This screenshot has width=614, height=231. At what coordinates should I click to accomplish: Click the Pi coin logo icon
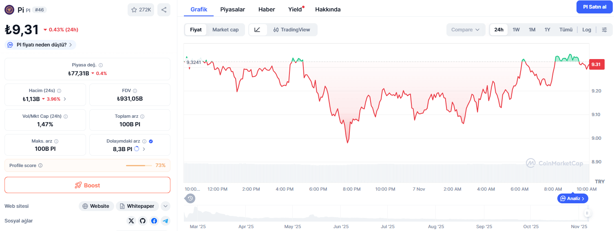pos(9,9)
